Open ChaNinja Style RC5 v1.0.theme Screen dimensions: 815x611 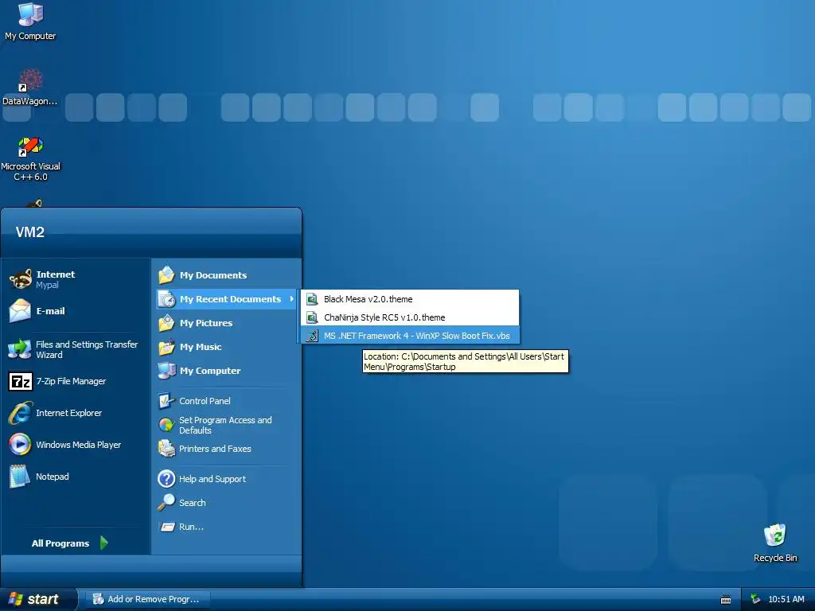(x=410, y=317)
